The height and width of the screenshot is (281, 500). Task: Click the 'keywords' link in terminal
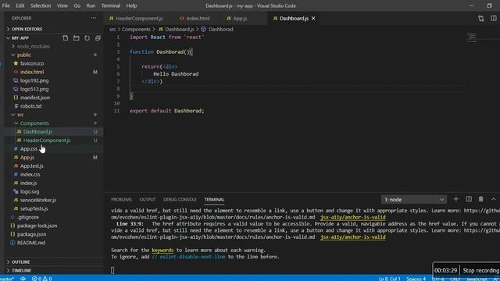[x=162, y=250]
